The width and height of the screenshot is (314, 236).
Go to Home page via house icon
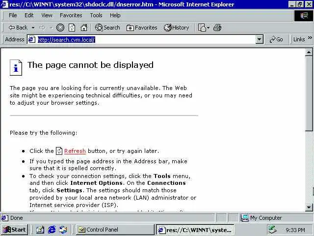pyautogui.click(x=84, y=28)
